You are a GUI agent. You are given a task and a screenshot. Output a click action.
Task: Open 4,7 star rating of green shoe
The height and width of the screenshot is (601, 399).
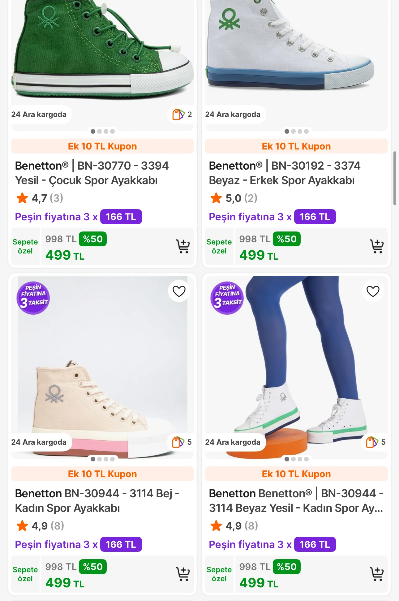point(40,198)
